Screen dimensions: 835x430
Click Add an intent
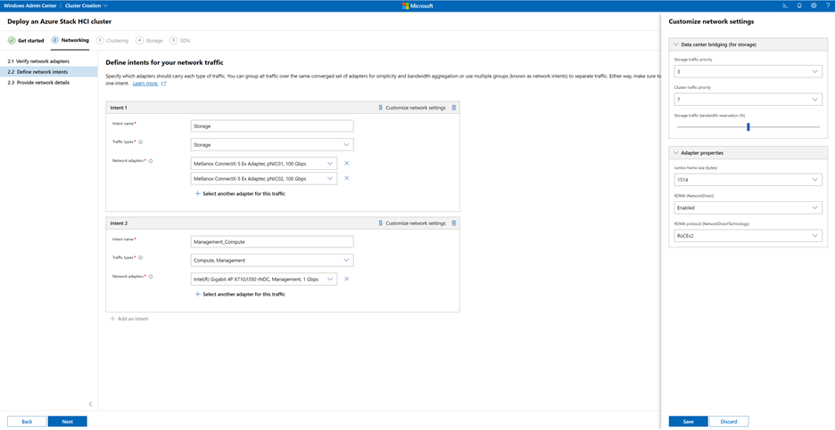(x=128, y=319)
